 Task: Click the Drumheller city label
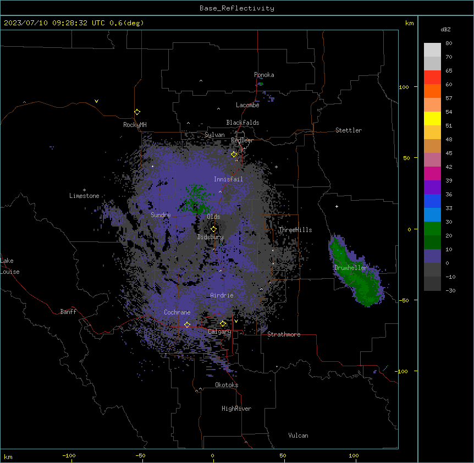point(351,268)
